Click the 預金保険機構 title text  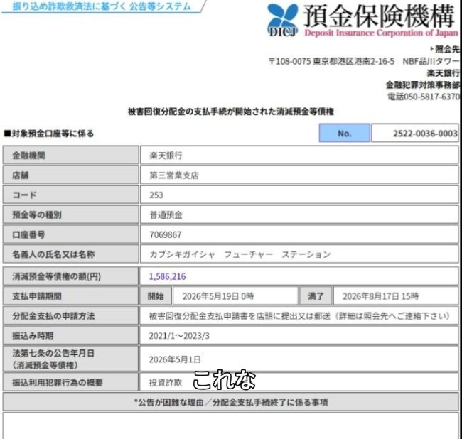(379, 16)
